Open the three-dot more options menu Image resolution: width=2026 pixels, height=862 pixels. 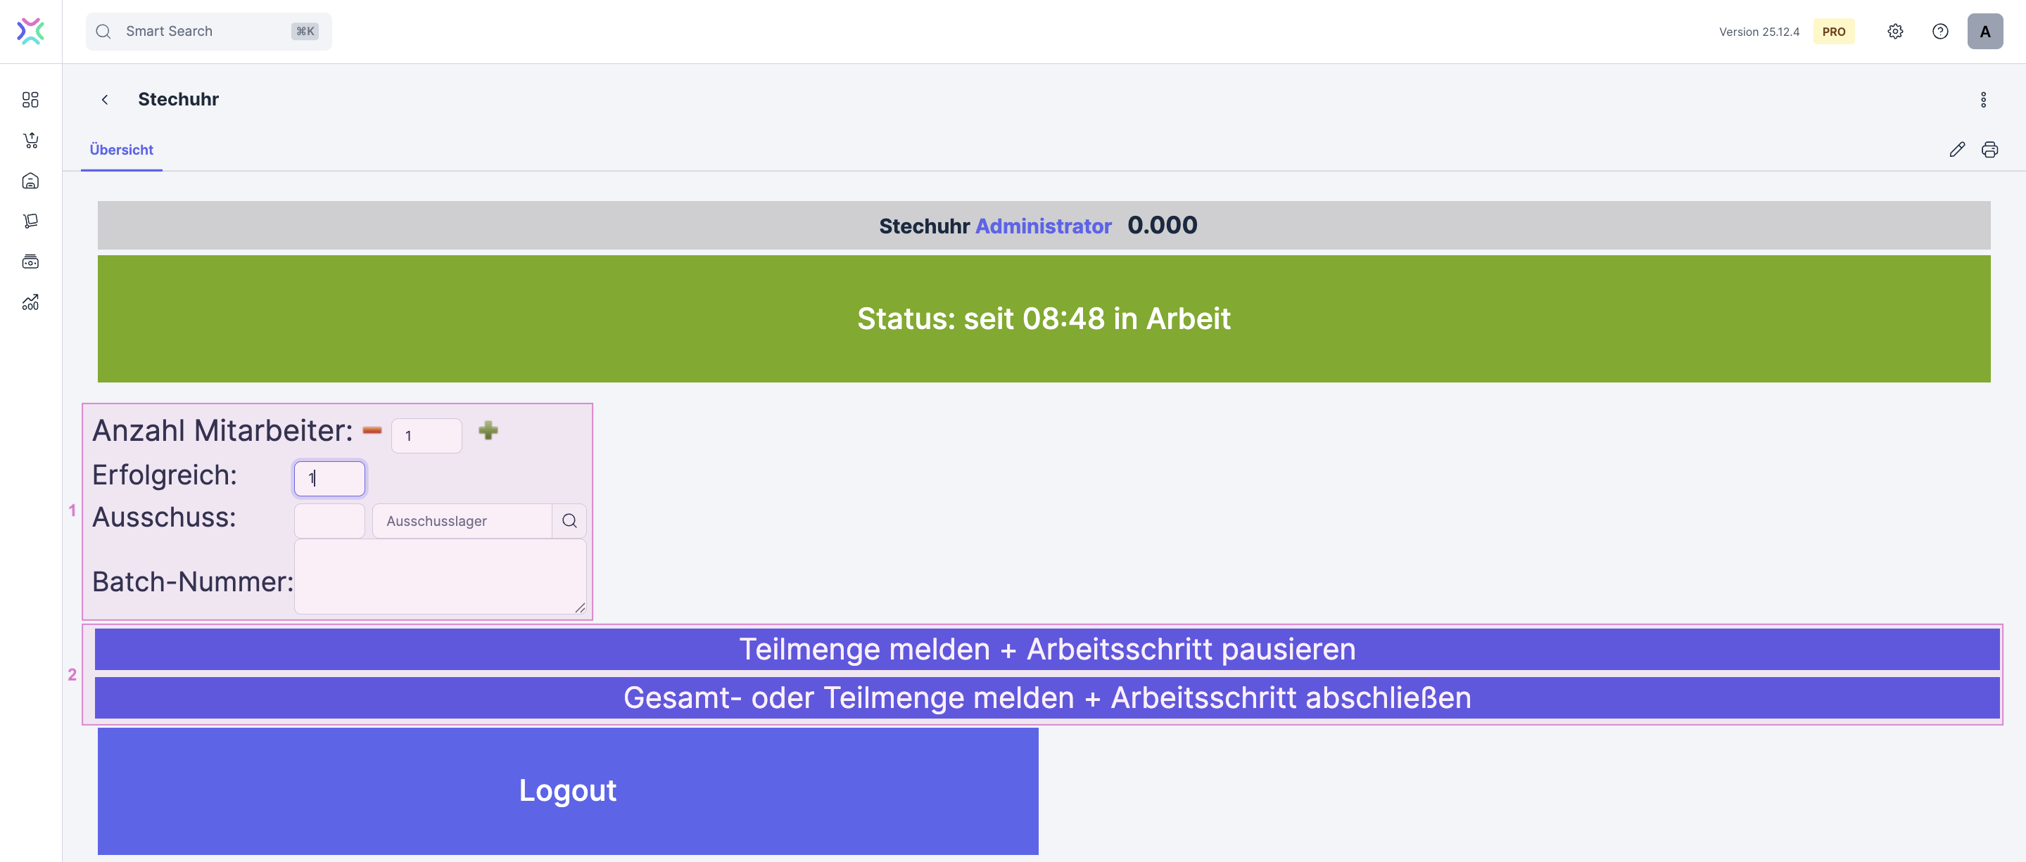pyautogui.click(x=1983, y=100)
